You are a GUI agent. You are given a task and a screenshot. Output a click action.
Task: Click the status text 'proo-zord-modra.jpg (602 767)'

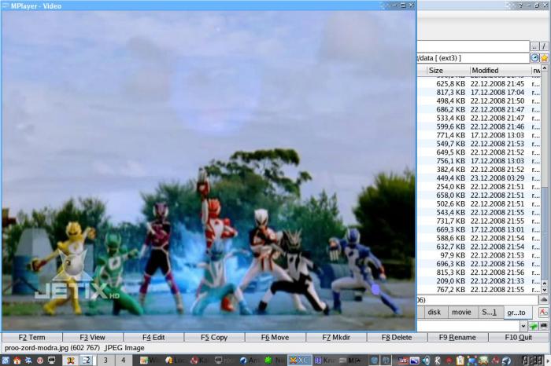coord(53,348)
